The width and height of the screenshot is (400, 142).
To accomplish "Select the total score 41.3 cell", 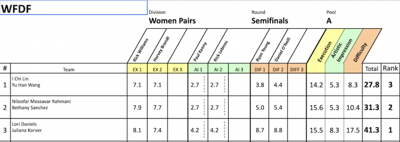I will [372, 130].
